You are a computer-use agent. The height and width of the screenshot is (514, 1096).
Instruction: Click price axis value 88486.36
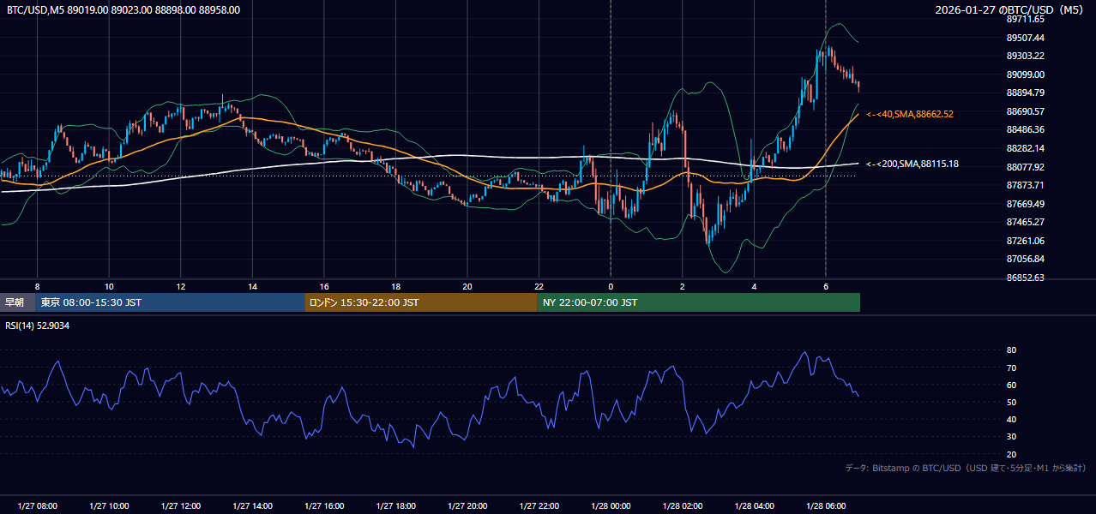[1025, 129]
